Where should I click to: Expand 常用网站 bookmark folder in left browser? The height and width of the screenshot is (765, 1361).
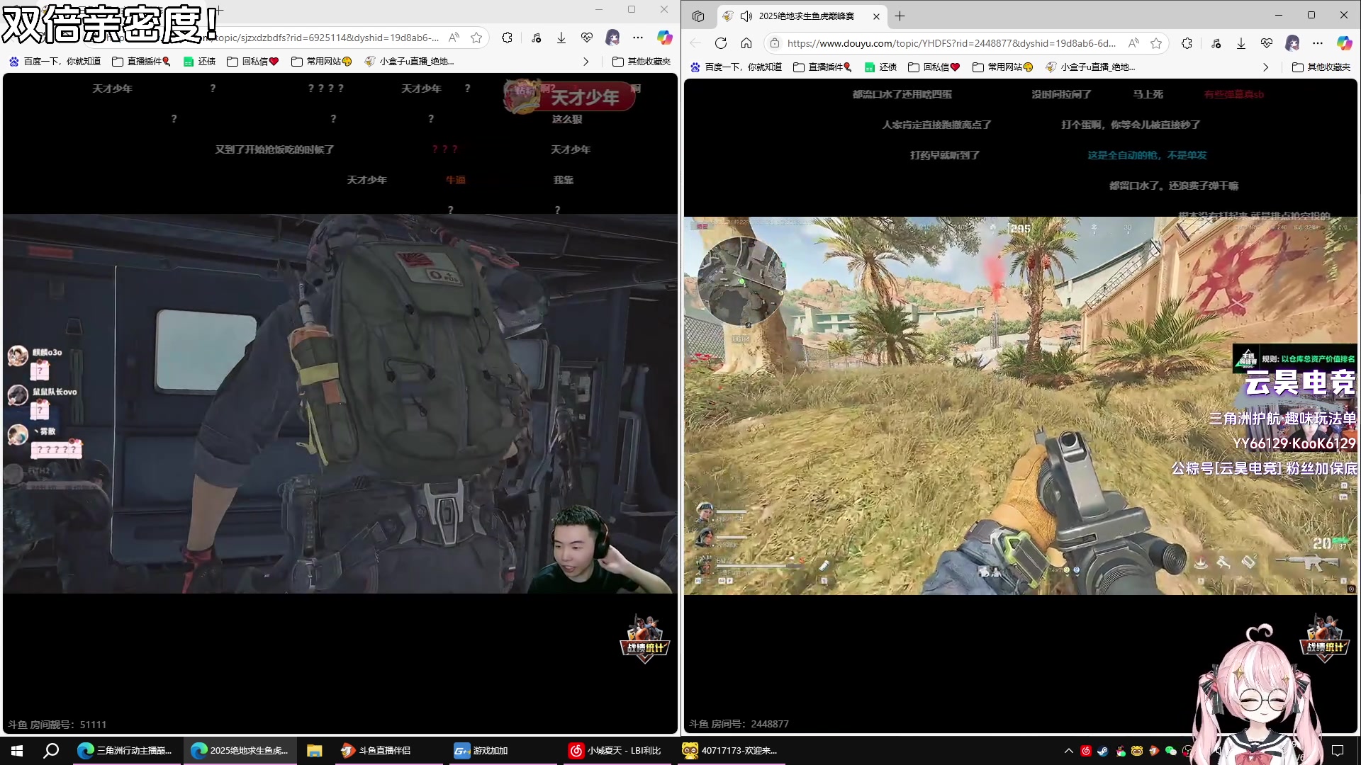(x=322, y=62)
